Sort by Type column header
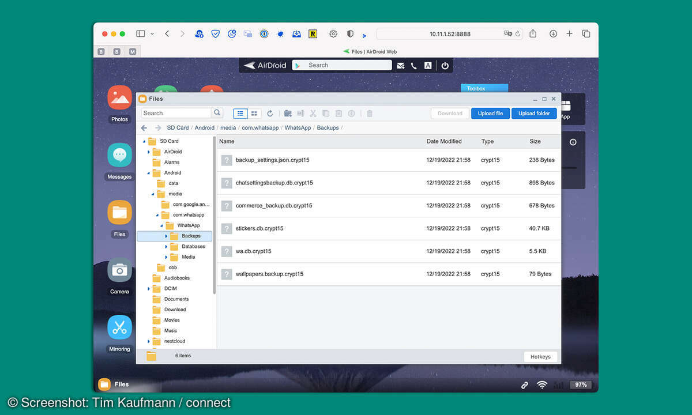692x415 pixels. (x=488, y=141)
